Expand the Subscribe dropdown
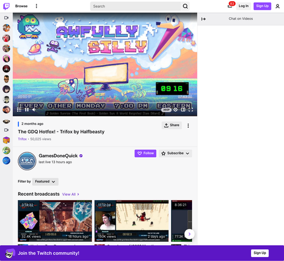This screenshot has width=284, height=261. point(176,153)
